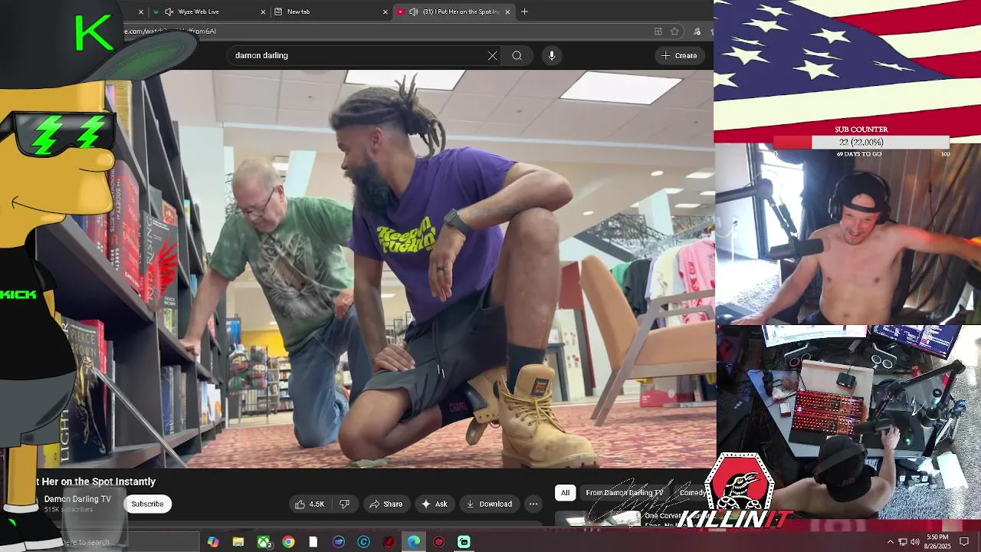The width and height of the screenshot is (981, 552).
Task: Open the 'One Corvette' suggested video thumbnail
Action: [598, 519]
